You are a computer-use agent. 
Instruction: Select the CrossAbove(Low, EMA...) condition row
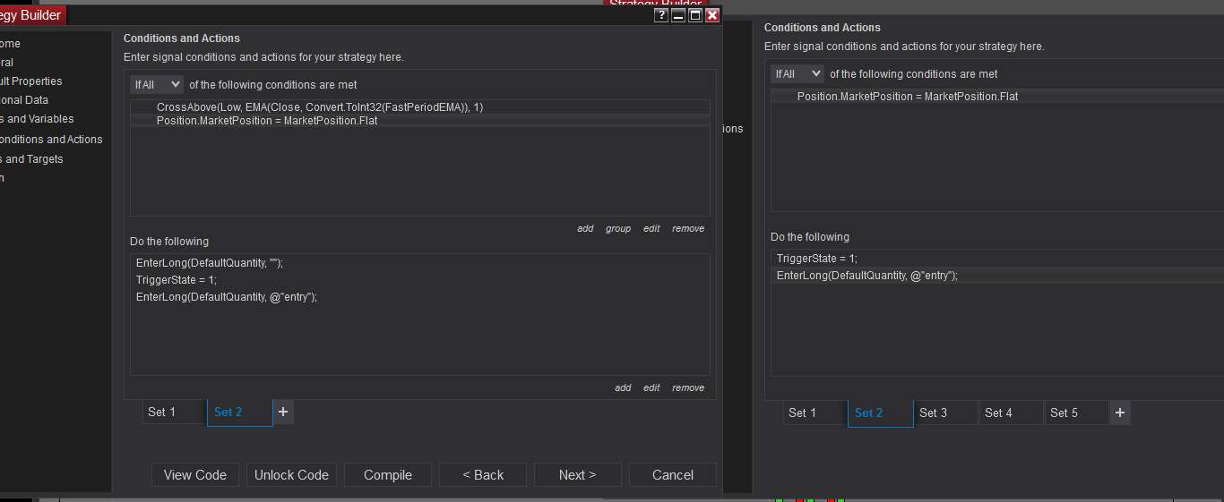419,107
